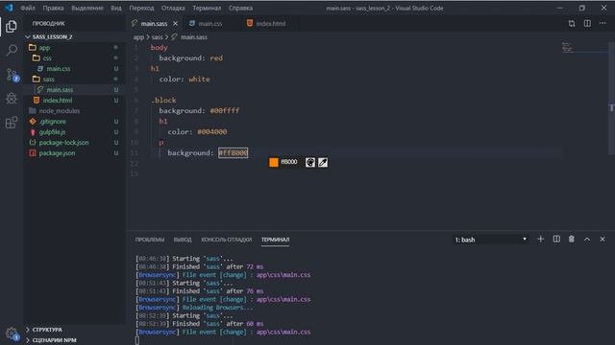Select the ТЕРМИНАЛ panel tab
Image resolution: width=615 pixels, height=345 pixels.
(276, 240)
